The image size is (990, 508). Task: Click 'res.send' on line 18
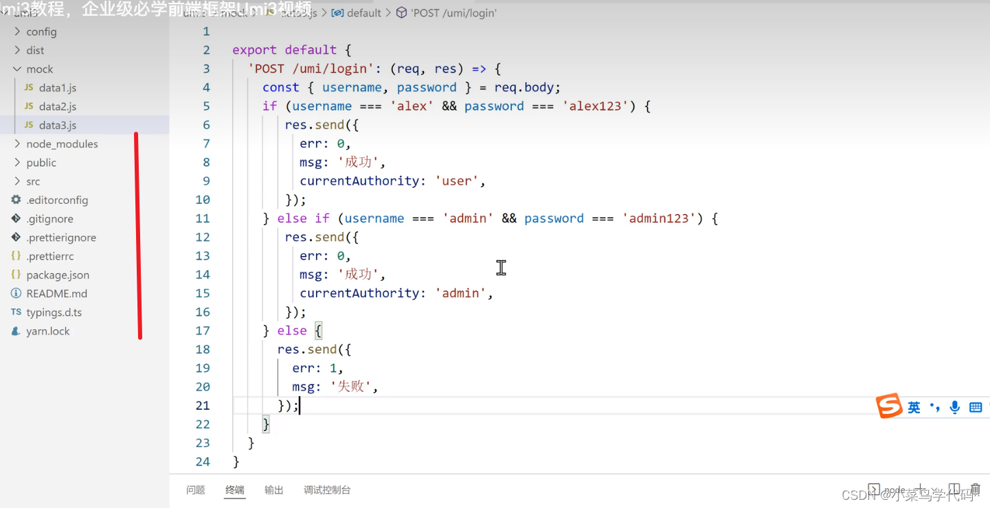pos(307,349)
